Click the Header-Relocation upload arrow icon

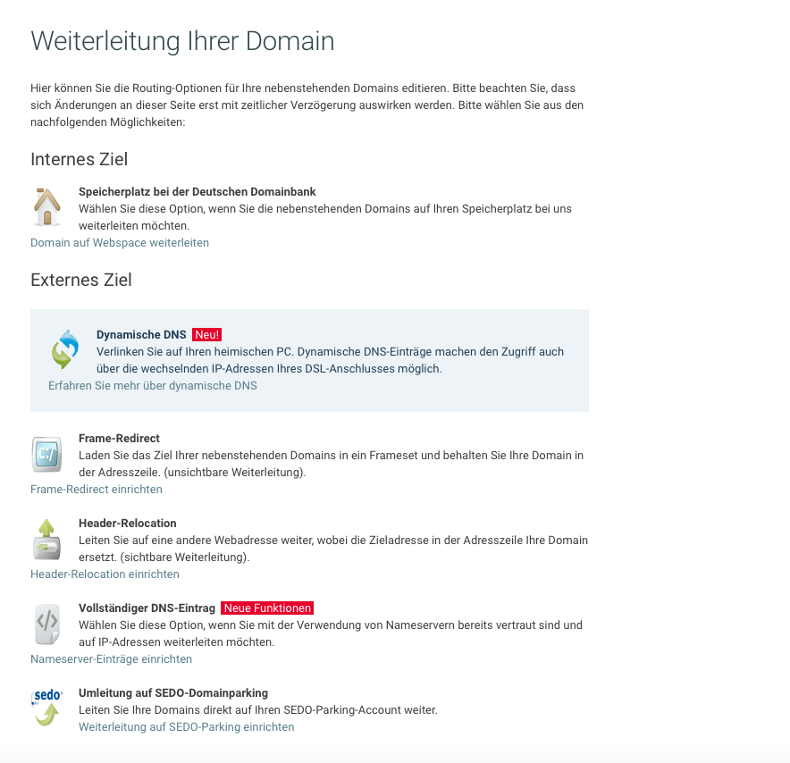[x=46, y=540]
